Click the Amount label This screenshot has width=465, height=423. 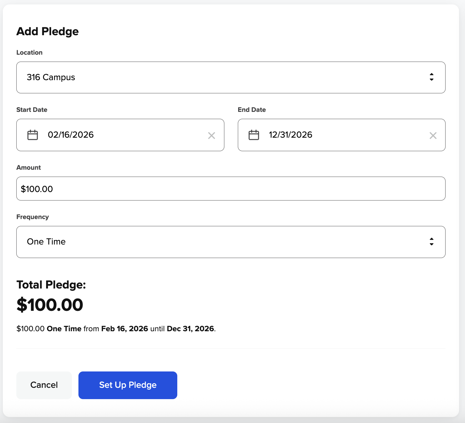[x=29, y=168]
